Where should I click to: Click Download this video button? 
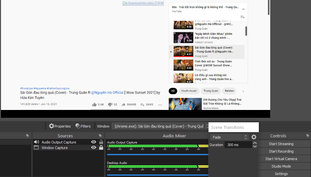[x=140, y=3]
